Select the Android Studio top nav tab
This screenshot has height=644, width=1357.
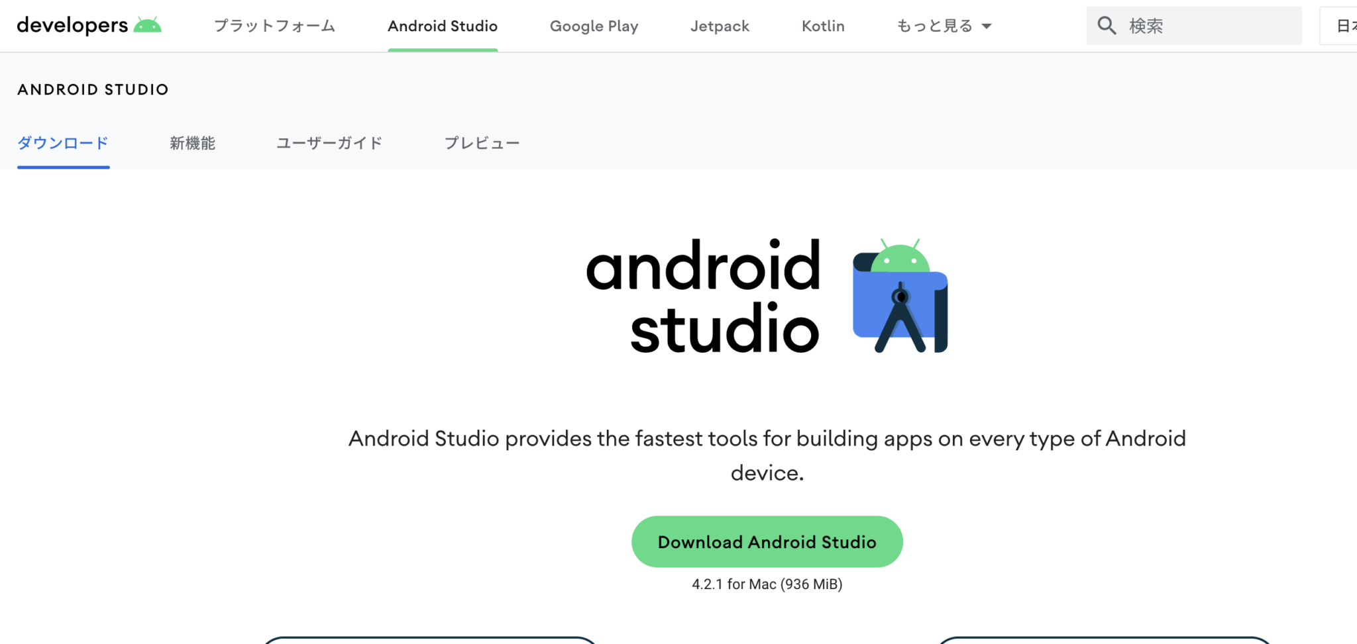point(443,26)
